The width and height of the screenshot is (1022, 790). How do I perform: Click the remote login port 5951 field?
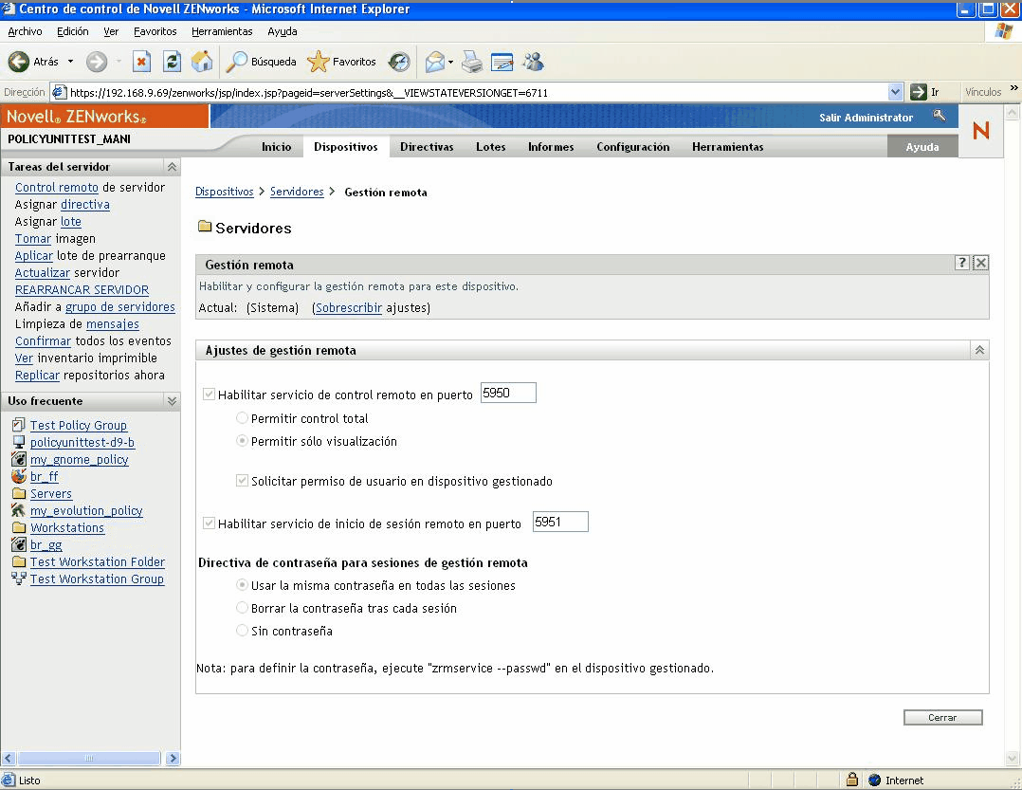[x=560, y=522]
